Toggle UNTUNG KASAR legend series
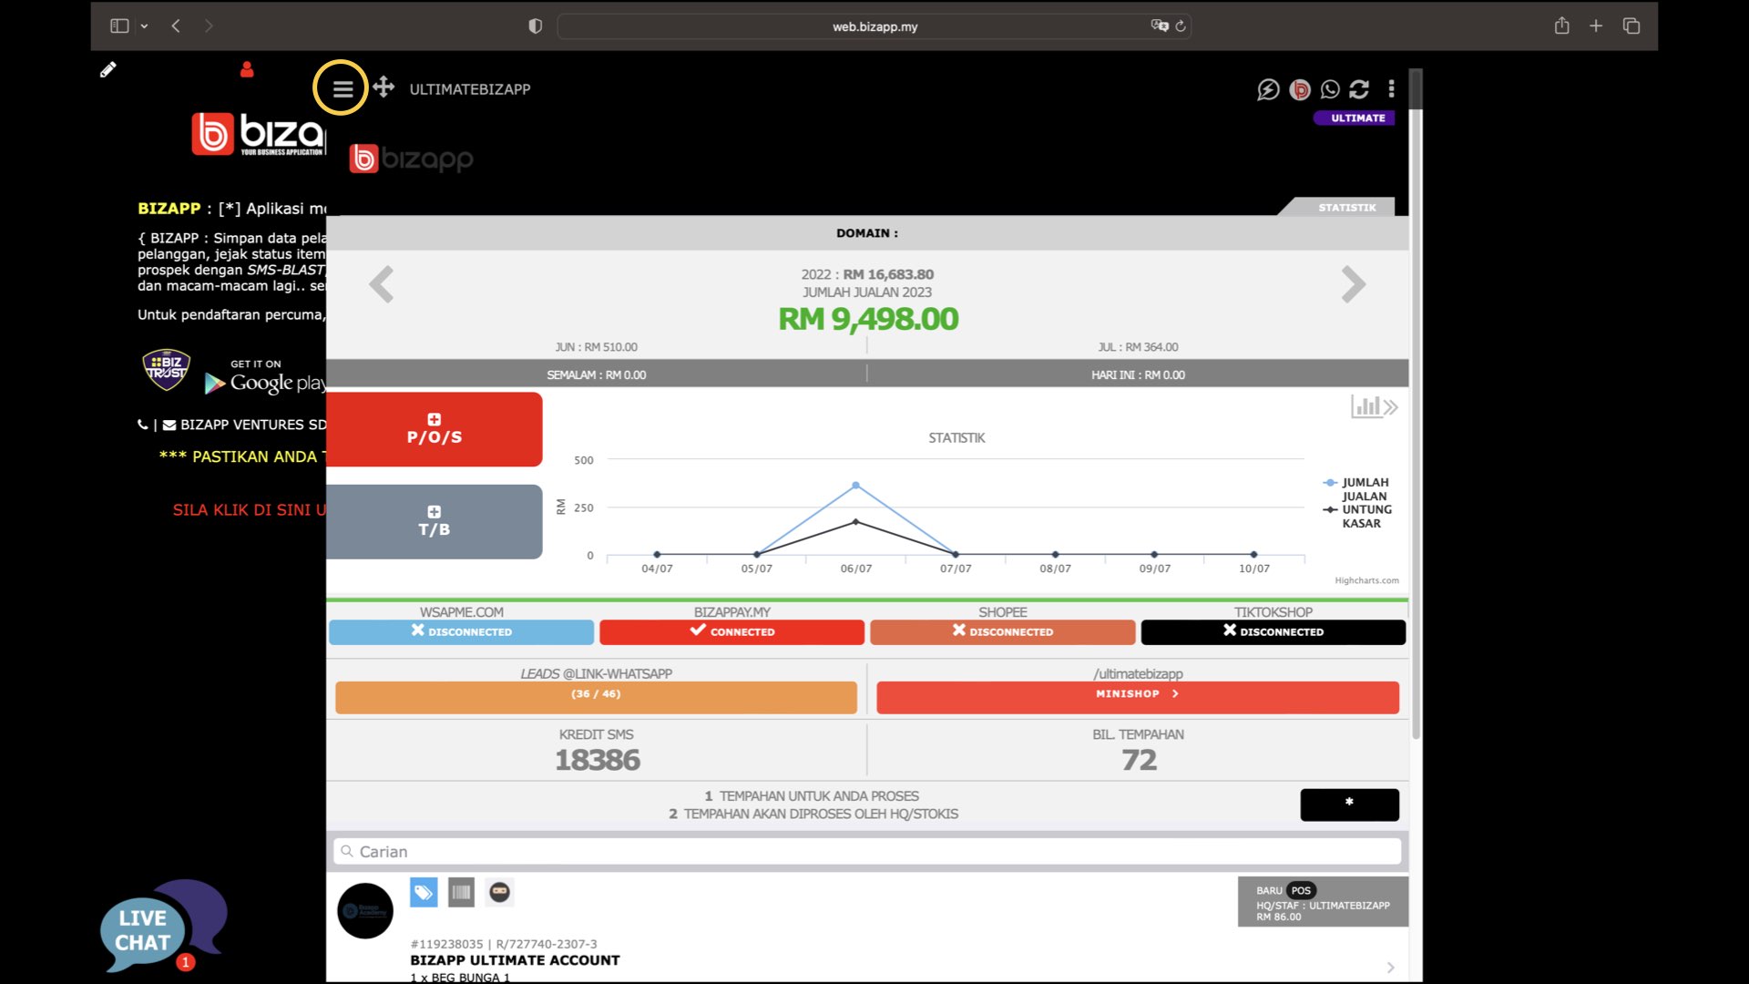Image resolution: width=1749 pixels, height=984 pixels. [1357, 517]
